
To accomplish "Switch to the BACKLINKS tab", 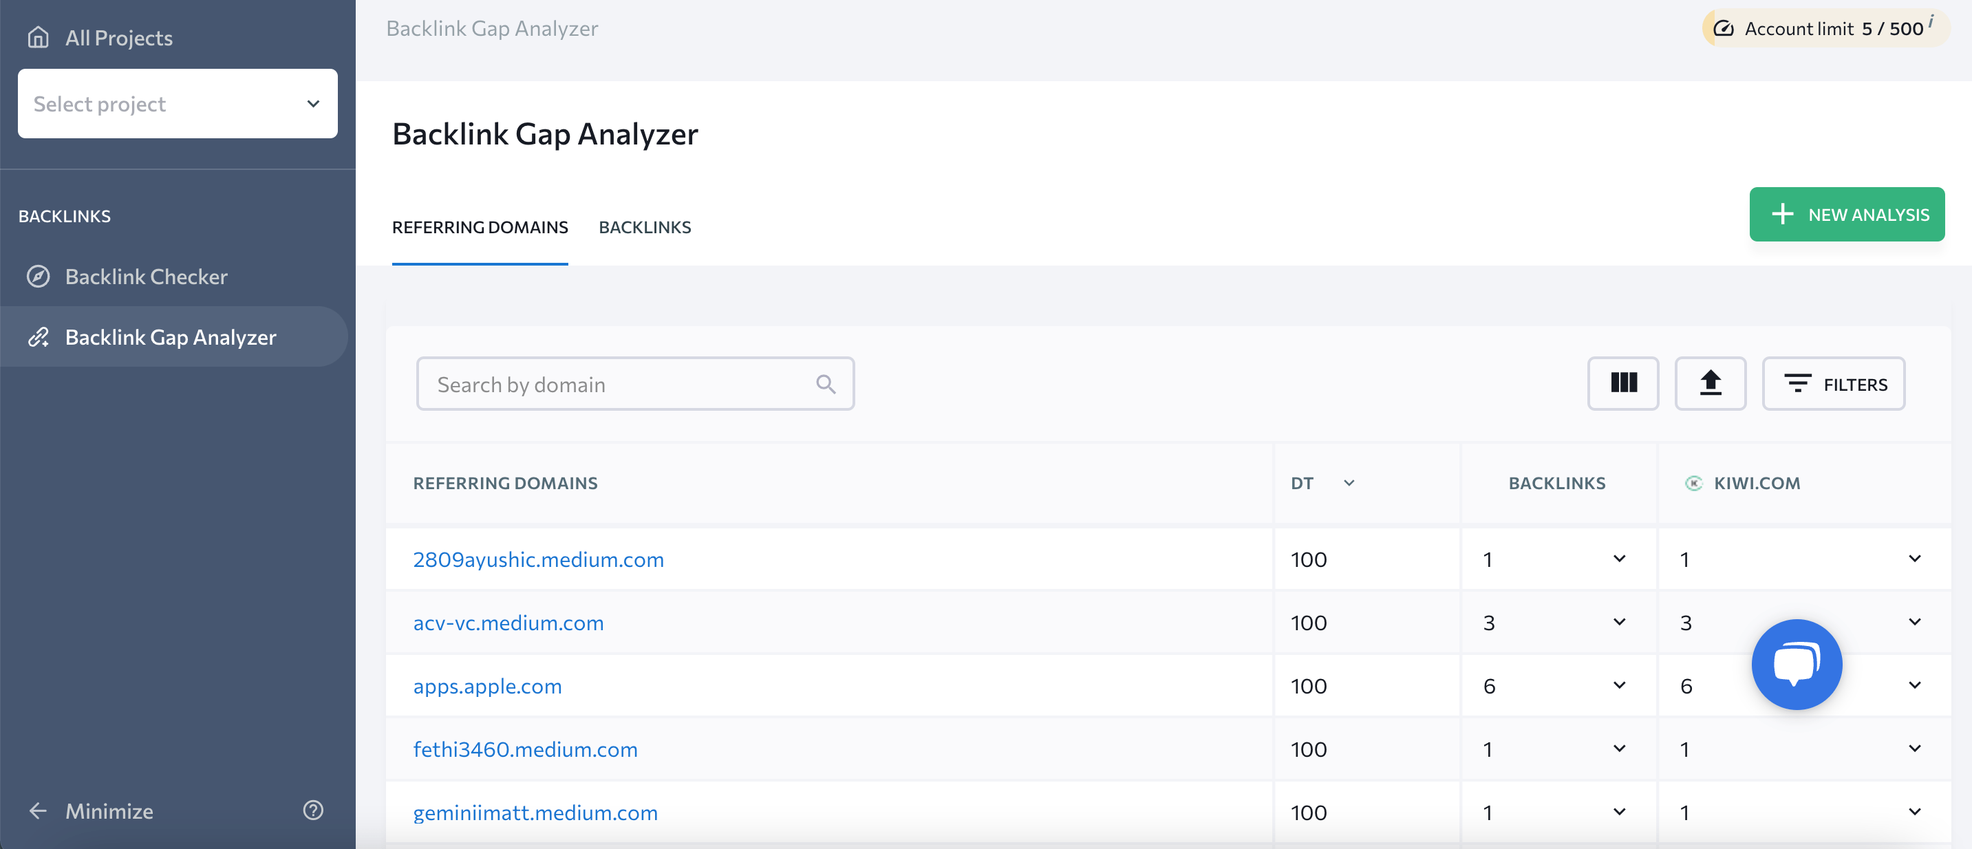I will pyautogui.click(x=645, y=226).
